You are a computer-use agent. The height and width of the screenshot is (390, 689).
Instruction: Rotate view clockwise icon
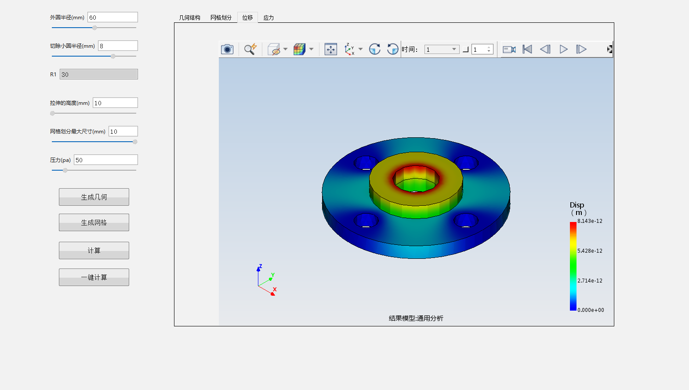375,49
